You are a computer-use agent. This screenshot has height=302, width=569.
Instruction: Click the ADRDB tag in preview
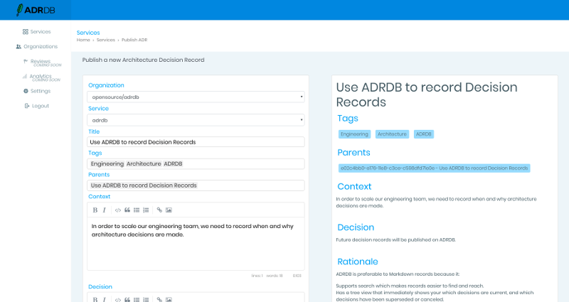click(x=424, y=134)
